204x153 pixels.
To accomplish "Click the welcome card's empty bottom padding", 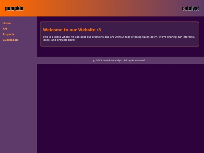I will [119, 44].
